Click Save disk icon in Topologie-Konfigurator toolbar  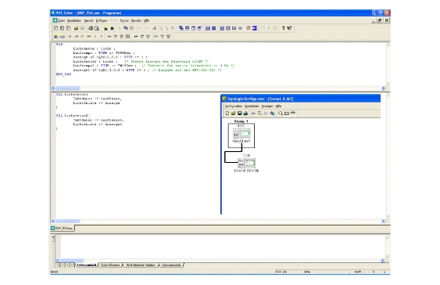point(240,114)
